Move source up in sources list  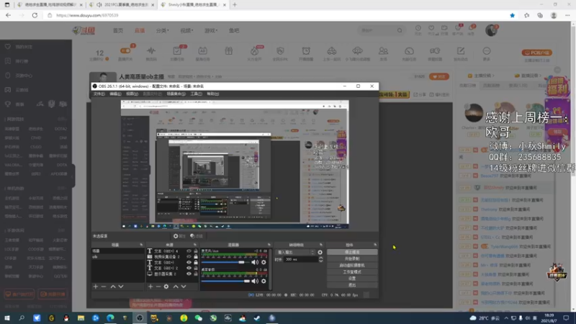pyautogui.click(x=176, y=287)
